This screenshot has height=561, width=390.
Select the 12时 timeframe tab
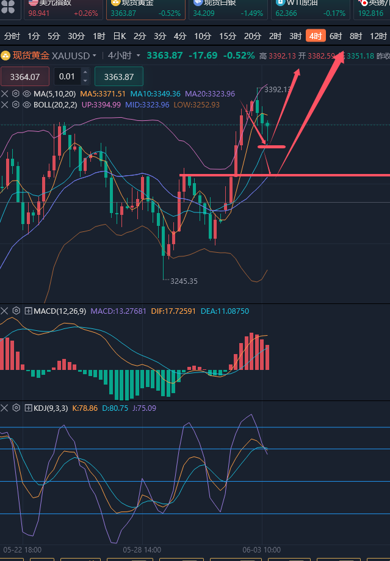[378, 36]
